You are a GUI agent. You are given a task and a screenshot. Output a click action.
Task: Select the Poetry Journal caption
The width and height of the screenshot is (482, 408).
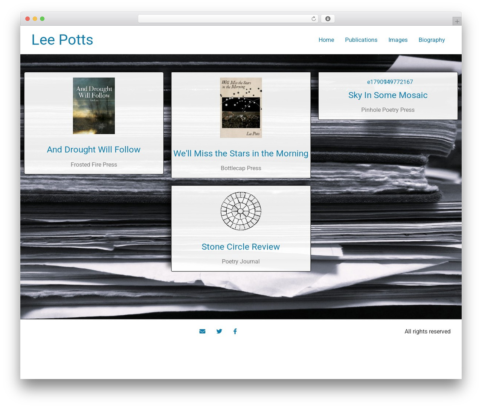[241, 262]
